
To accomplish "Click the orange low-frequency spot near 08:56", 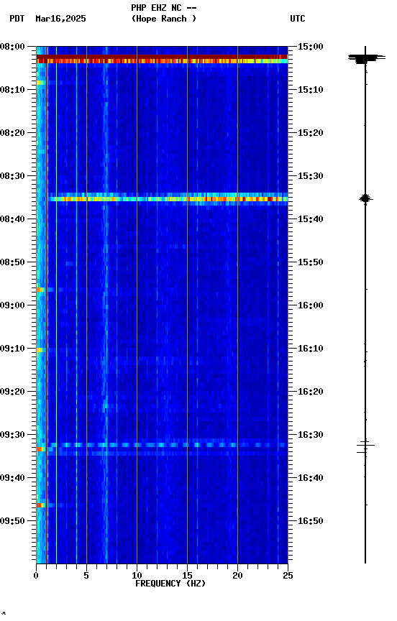I will (40, 290).
